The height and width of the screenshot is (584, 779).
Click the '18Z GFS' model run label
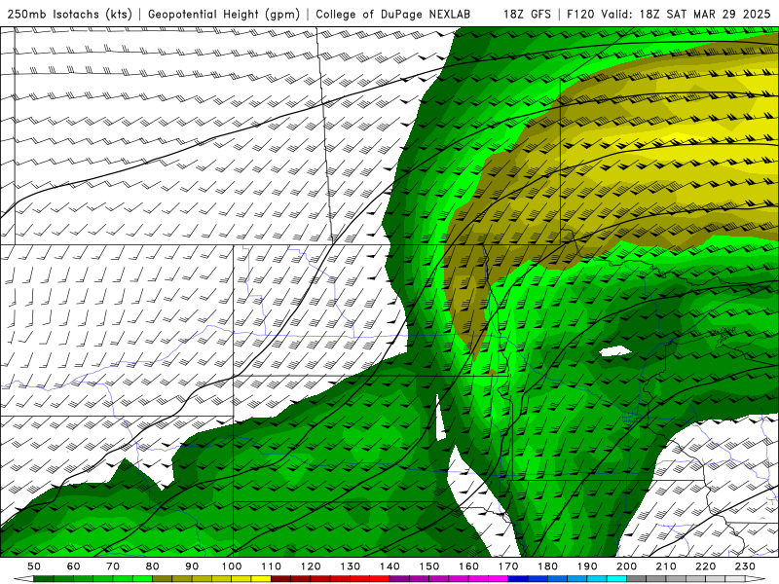[527, 15]
